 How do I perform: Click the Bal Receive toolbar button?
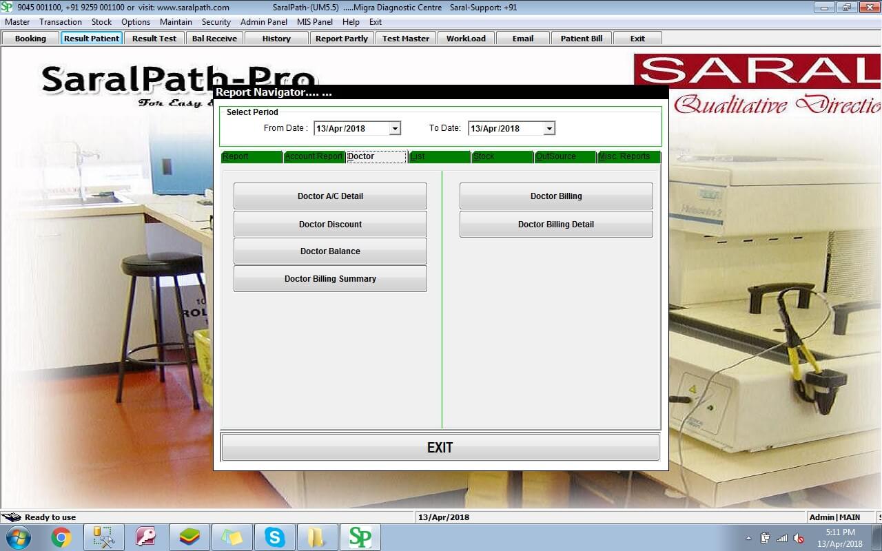pos(214,39)
